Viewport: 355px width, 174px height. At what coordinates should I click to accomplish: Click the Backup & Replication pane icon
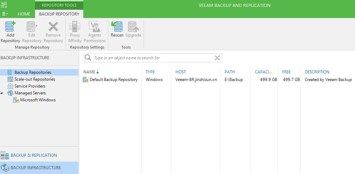pos(5,155)
